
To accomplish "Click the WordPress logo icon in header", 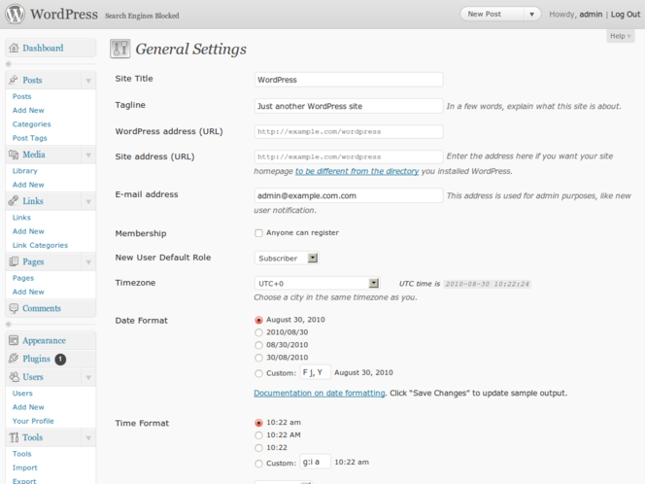I will [15, 15].
